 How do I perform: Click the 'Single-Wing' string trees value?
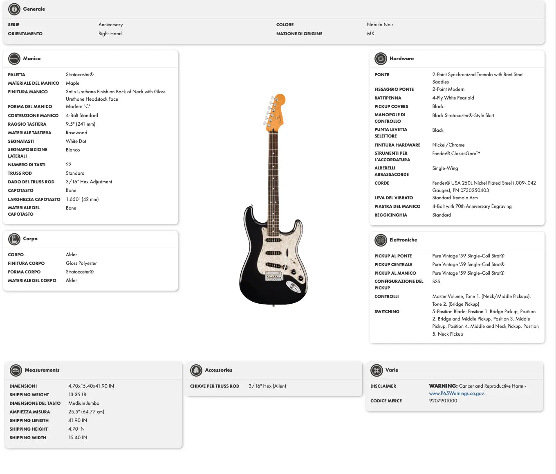(x=445, y=168)
